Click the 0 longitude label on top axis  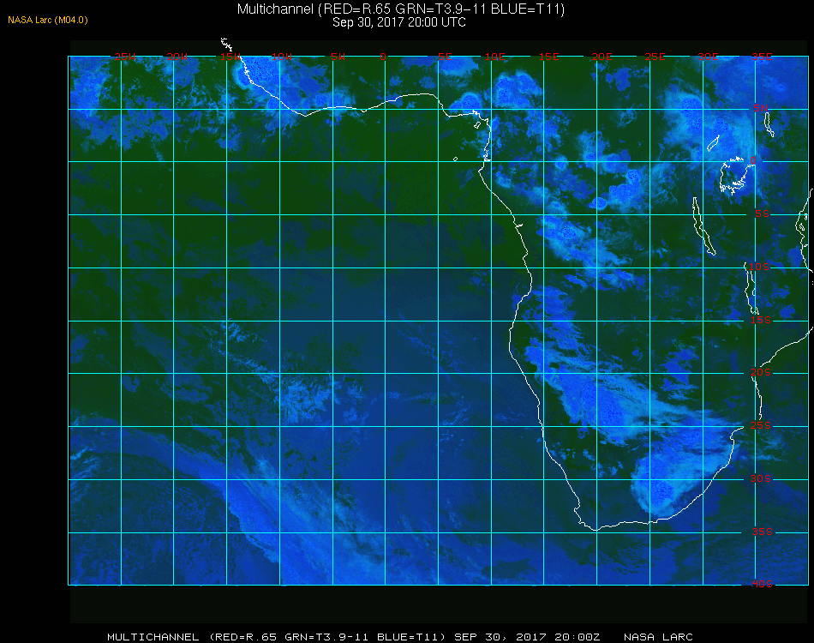point(383,57)
